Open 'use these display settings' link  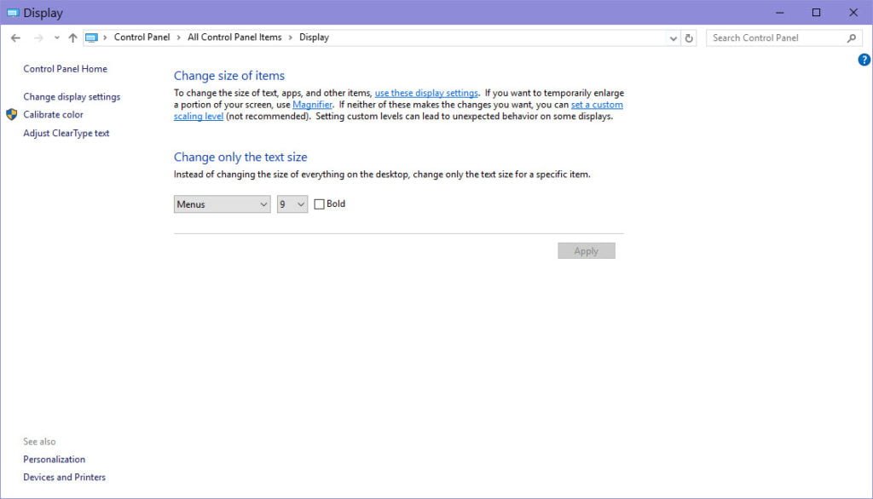[x=426, y=93]
